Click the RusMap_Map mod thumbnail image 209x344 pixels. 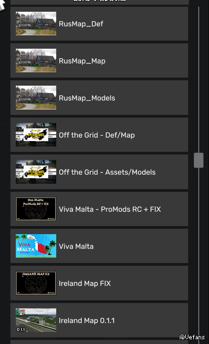tap(36, 60)
